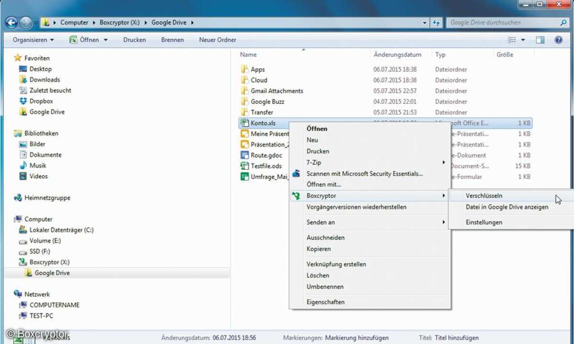Sort by the Name column header
The width and height of the screenshot is (574, 344).
(249, 55)
